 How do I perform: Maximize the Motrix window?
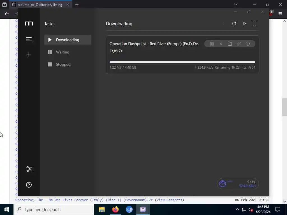point(249,12)
